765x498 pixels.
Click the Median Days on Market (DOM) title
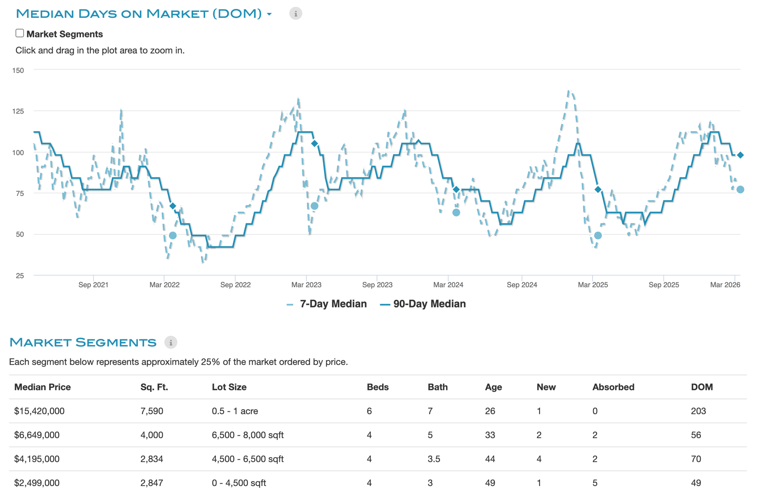point(139,14)
